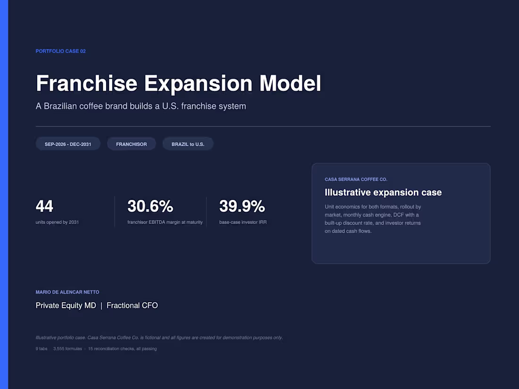Open the Illustrative expansion case card

point(401,213)
